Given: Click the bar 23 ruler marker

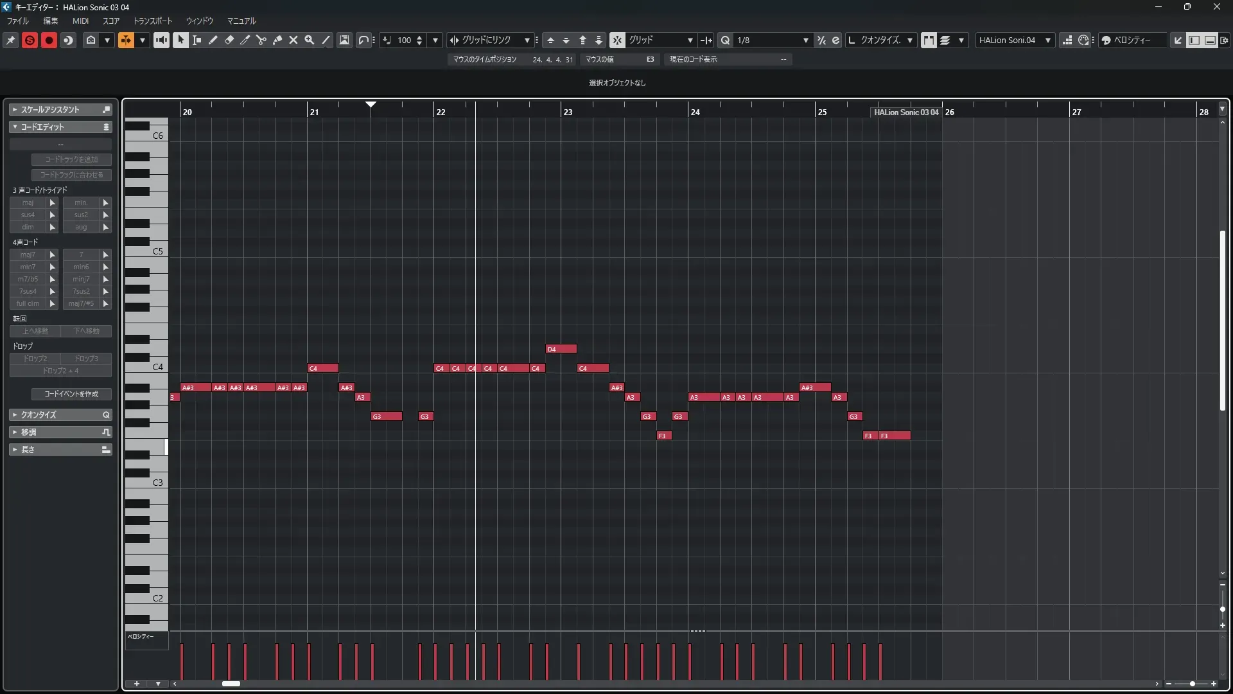Looking at the screenshot, I should pyautogui.click(x=568, y=112).
